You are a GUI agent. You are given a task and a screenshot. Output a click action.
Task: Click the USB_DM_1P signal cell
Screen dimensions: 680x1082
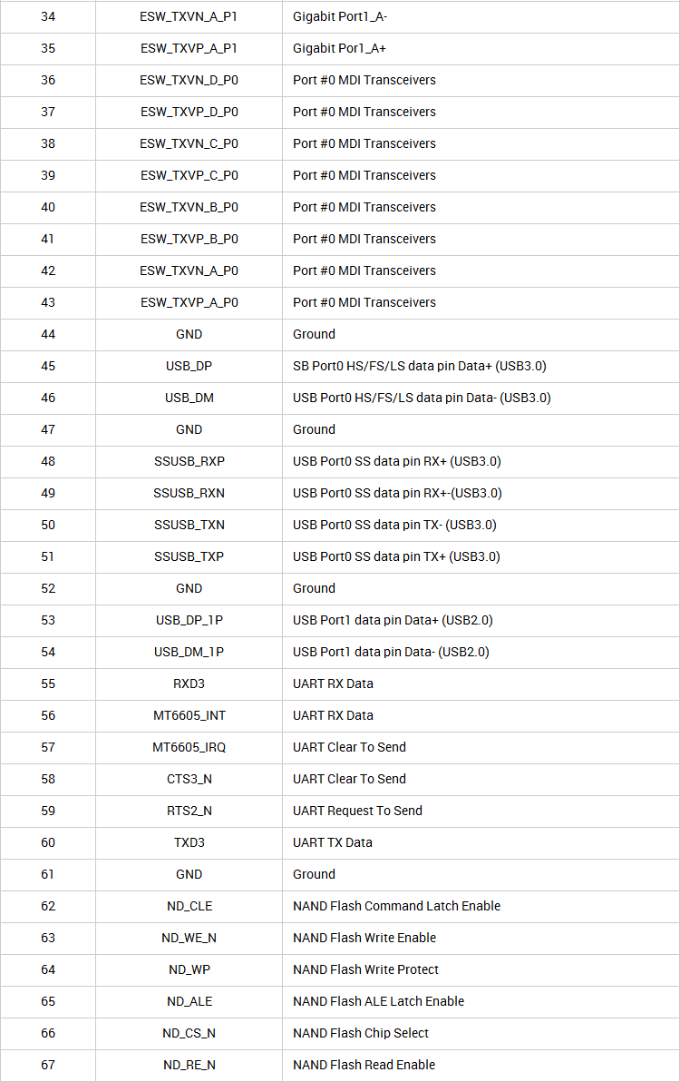[x=189, y=652]
